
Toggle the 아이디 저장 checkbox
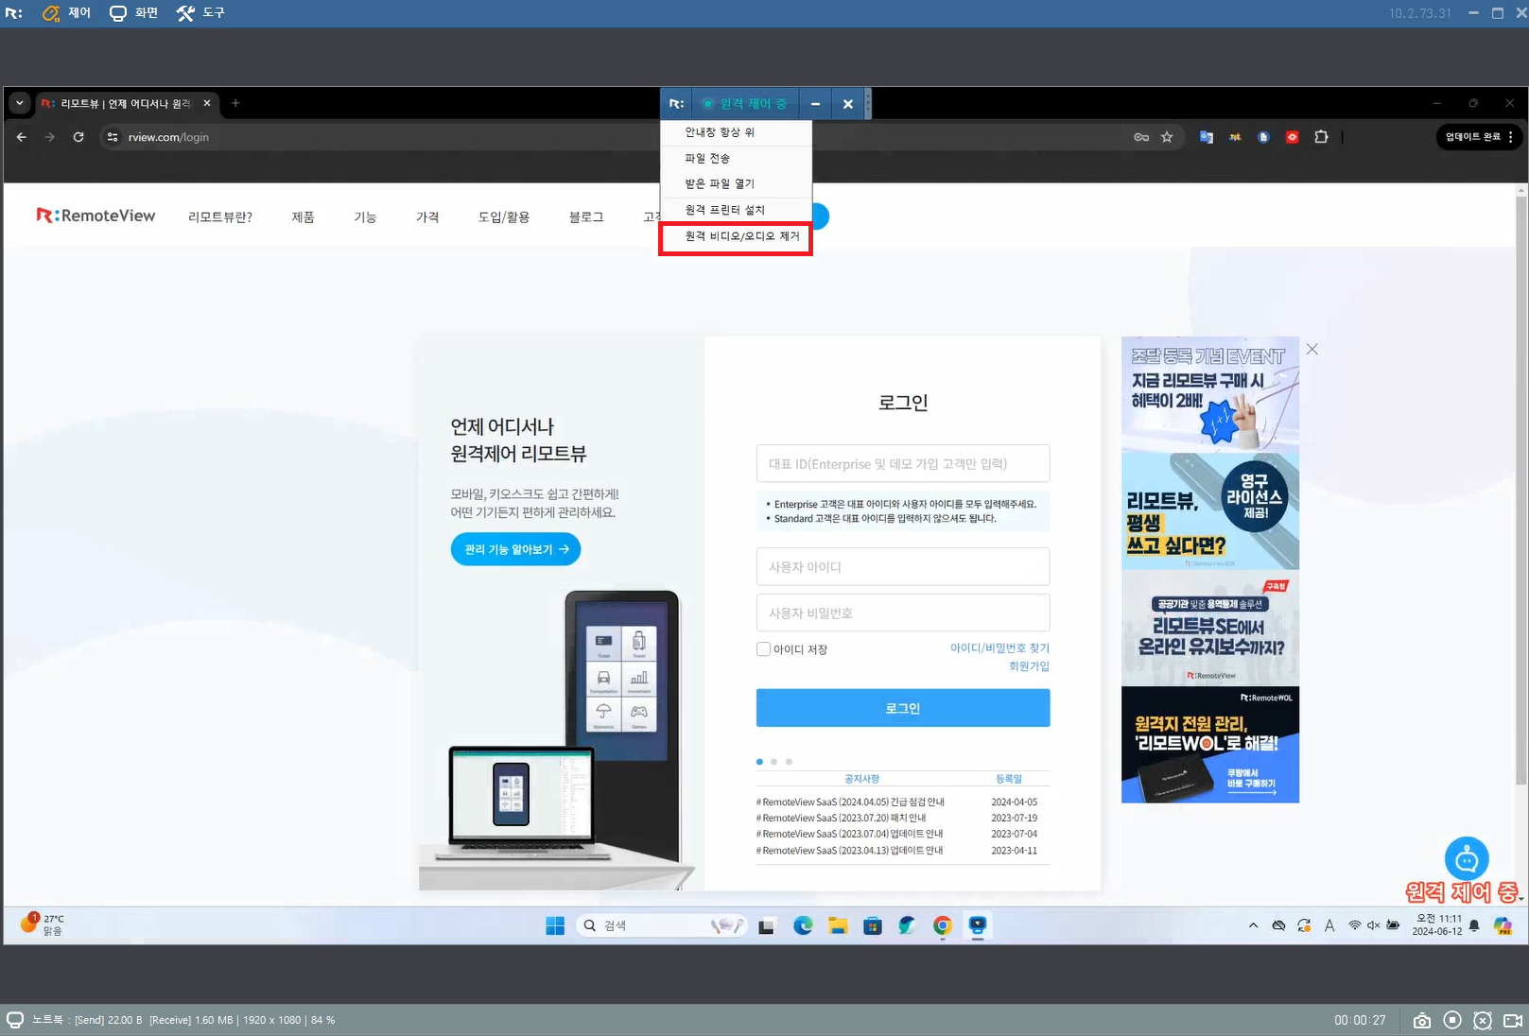[763, 649]
